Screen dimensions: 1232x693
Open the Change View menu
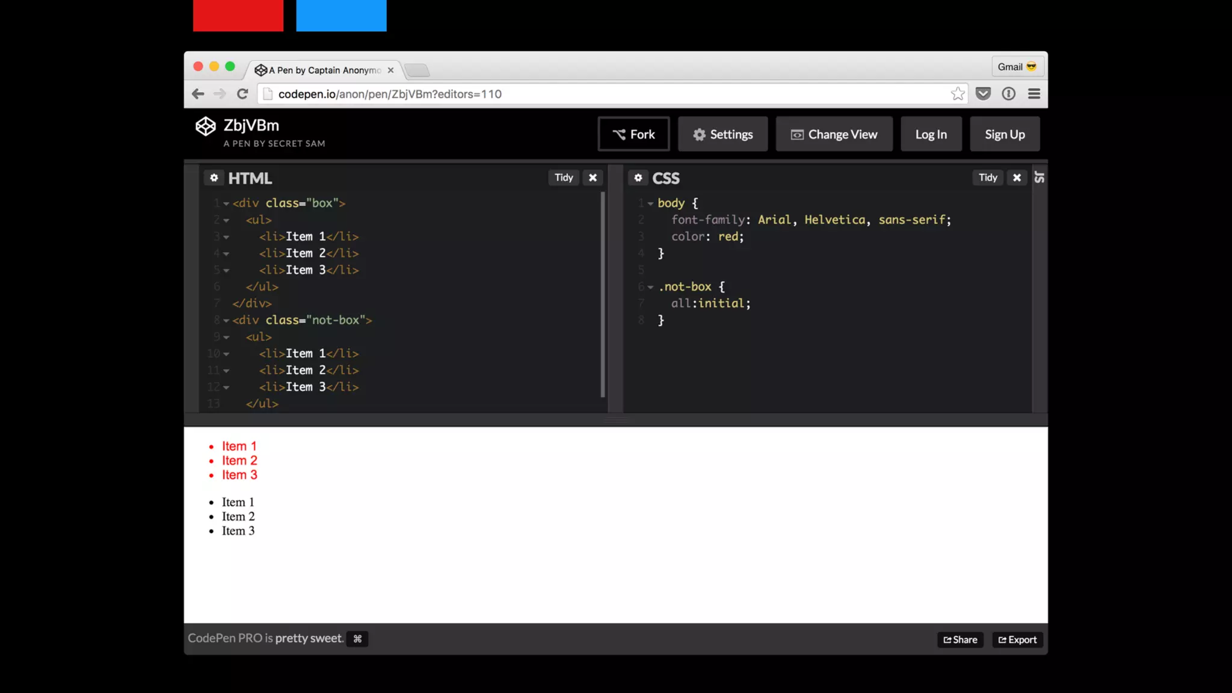834,134
